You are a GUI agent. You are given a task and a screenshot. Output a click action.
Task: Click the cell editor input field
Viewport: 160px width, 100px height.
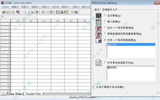64,17
